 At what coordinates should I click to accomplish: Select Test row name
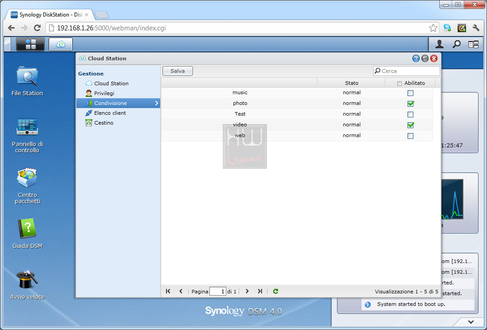240,114
